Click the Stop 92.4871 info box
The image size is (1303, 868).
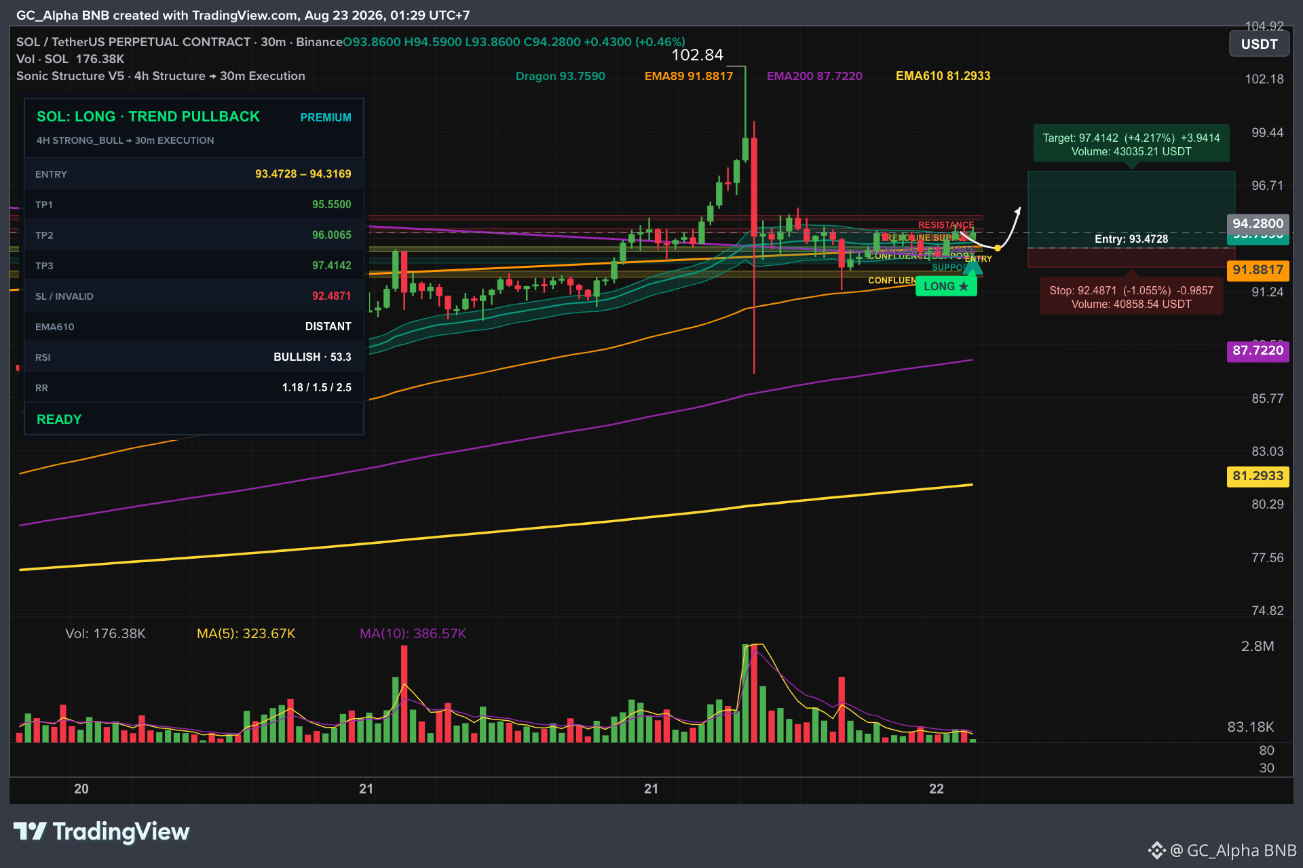(1131, 297)
